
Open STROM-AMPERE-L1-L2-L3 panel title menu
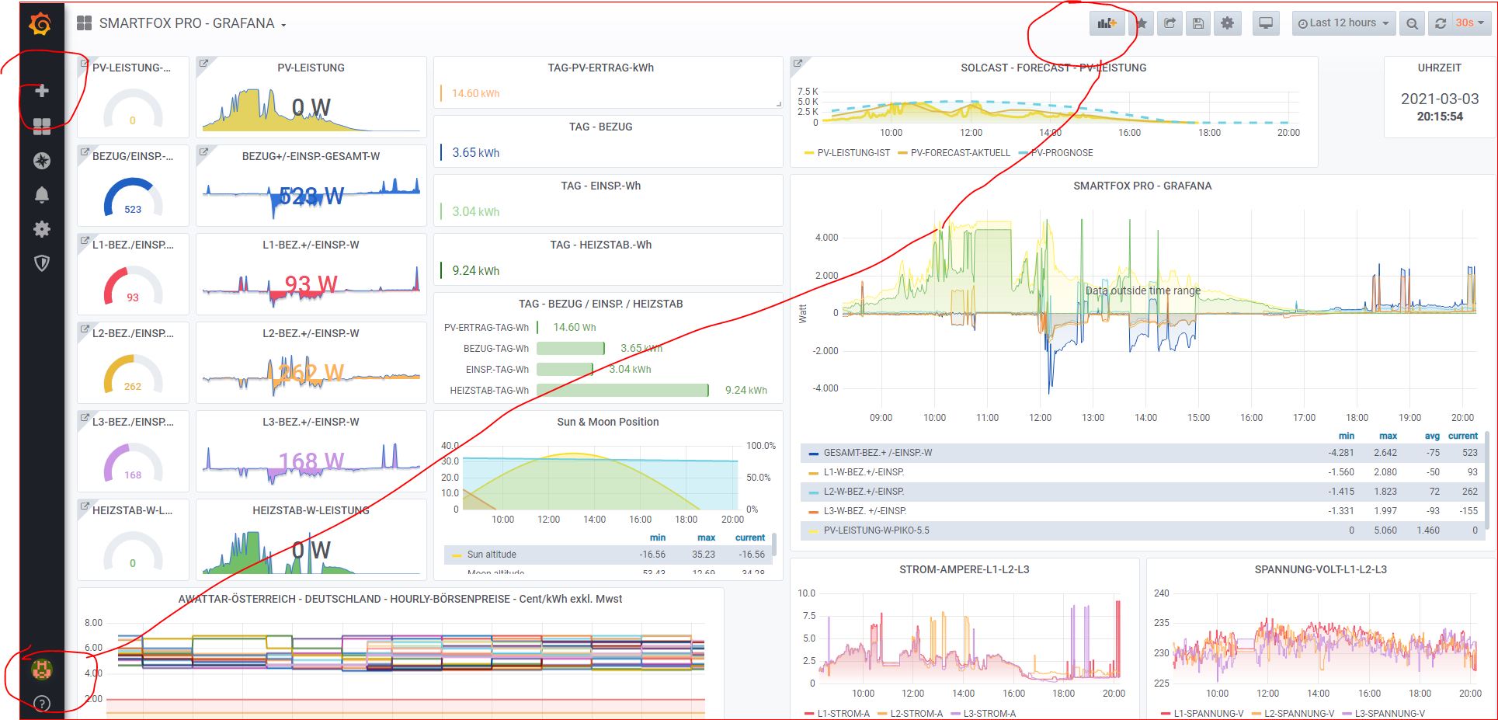pyautogui.click(x=964, y=569)
